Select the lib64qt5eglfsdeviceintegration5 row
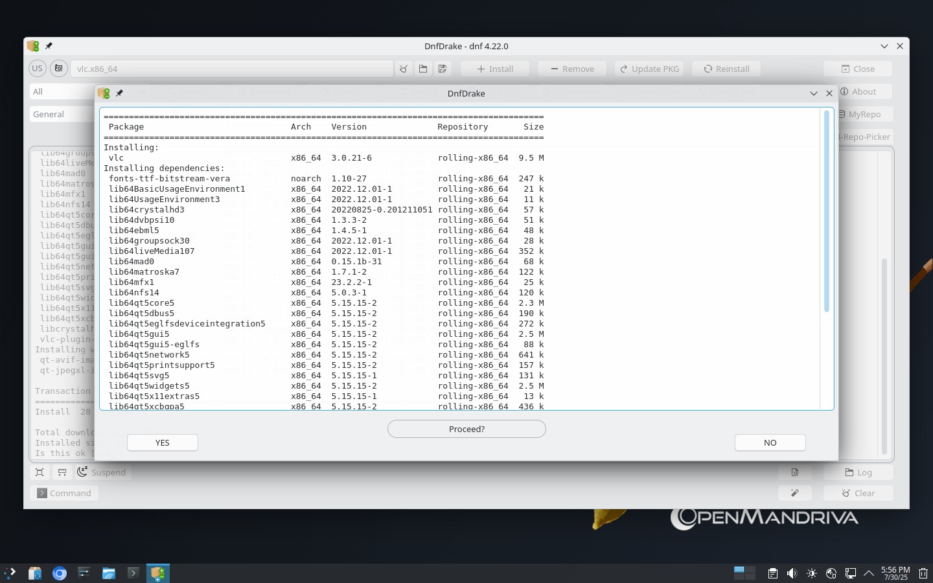This screenshot has width=933, height=583. click(324, 324)
